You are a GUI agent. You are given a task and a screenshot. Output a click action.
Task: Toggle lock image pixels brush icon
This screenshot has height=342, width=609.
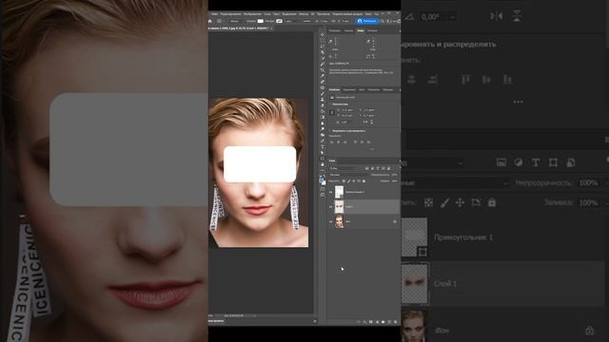point(348,181)
